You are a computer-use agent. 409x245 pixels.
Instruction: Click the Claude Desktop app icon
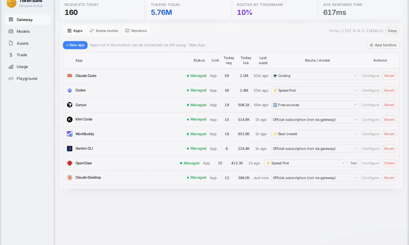click(x=70, y=178)
